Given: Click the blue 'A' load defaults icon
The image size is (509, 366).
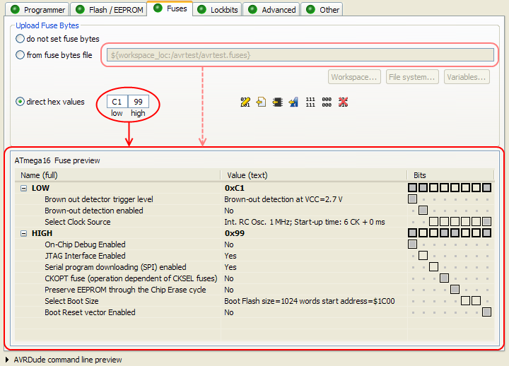Looking at the screenshot, I should pyautogui.click(x=293, y=102).
